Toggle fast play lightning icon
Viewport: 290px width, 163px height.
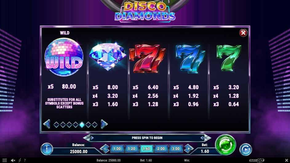[20, 161]
